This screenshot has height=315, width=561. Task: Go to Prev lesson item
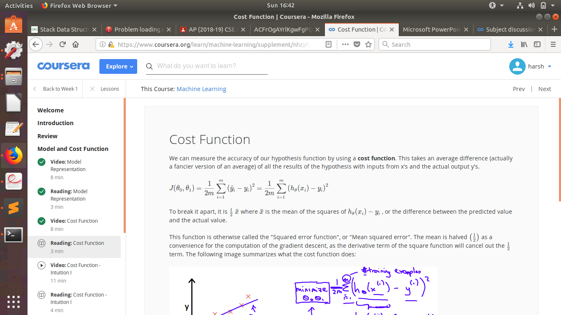[519, 89]
